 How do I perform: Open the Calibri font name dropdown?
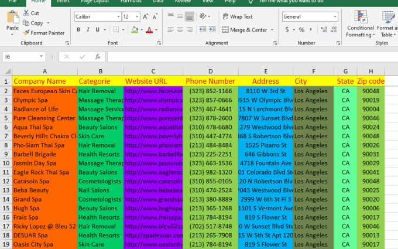coord(118,17)
